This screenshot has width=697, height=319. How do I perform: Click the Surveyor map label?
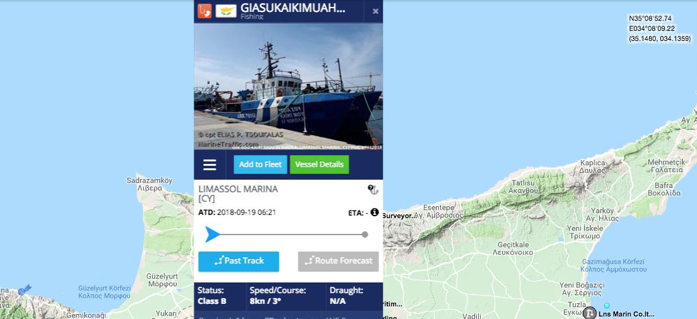pyautogui.click(x=397, y=216)
